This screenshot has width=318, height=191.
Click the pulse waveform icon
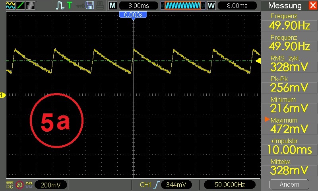click(x=60, y=6)
